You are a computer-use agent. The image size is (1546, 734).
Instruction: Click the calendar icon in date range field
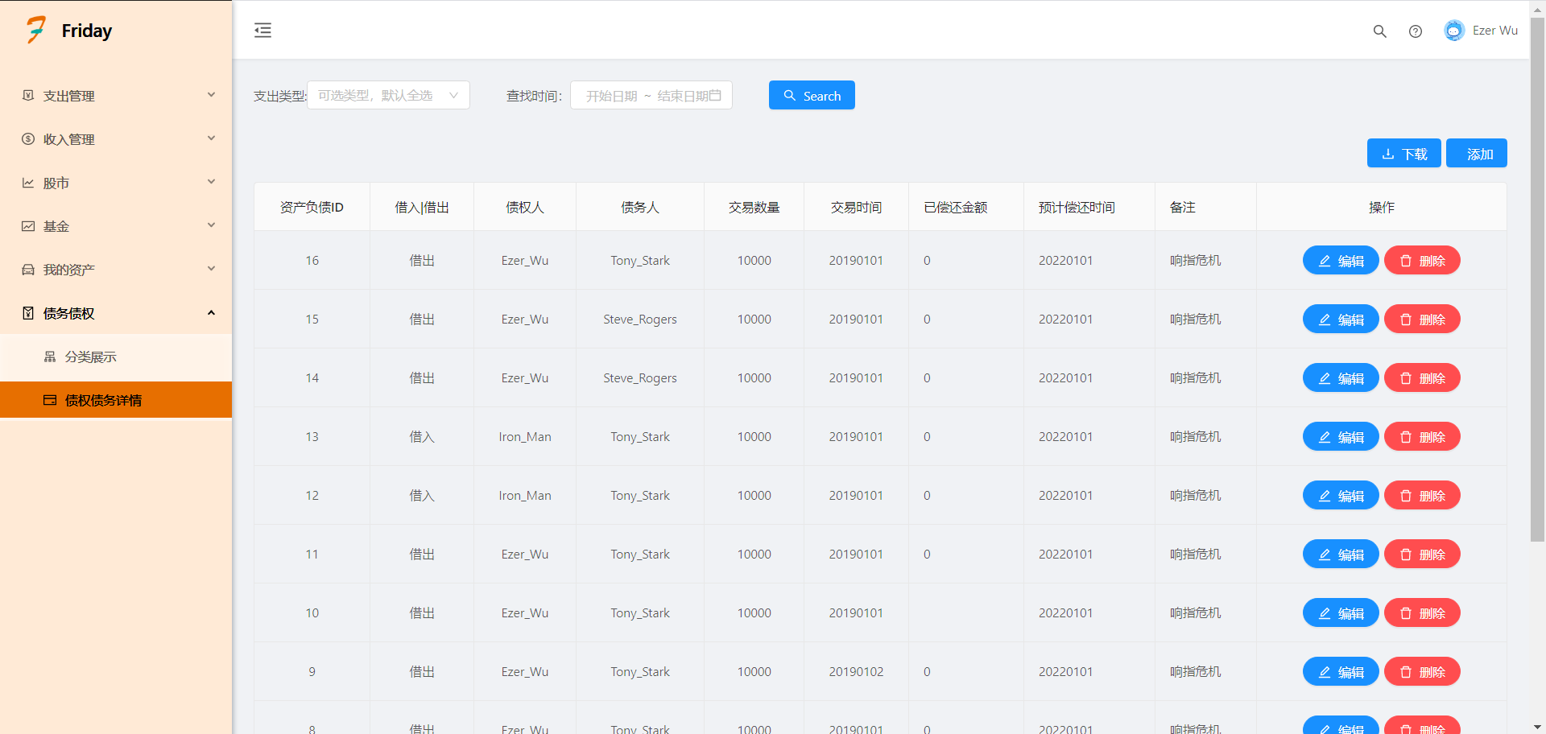click(715, 95)
